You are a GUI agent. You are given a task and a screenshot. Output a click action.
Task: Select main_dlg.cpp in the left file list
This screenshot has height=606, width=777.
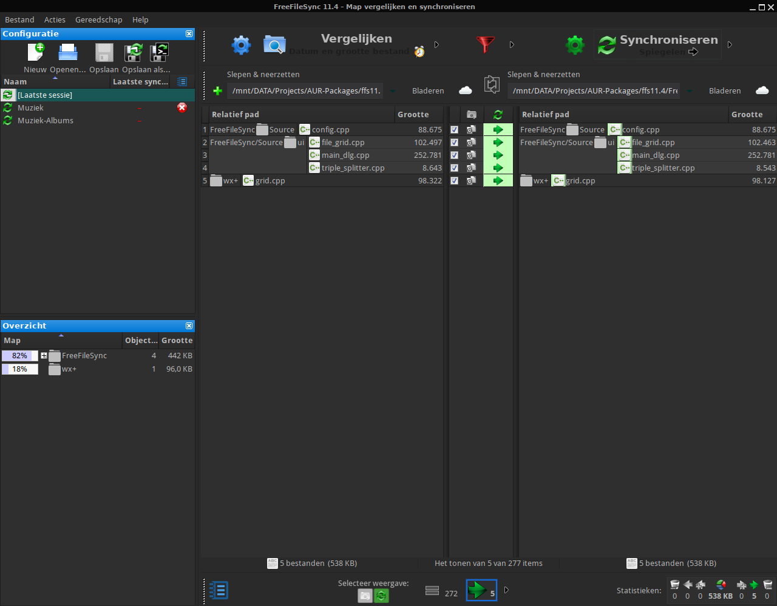point(345,155)
